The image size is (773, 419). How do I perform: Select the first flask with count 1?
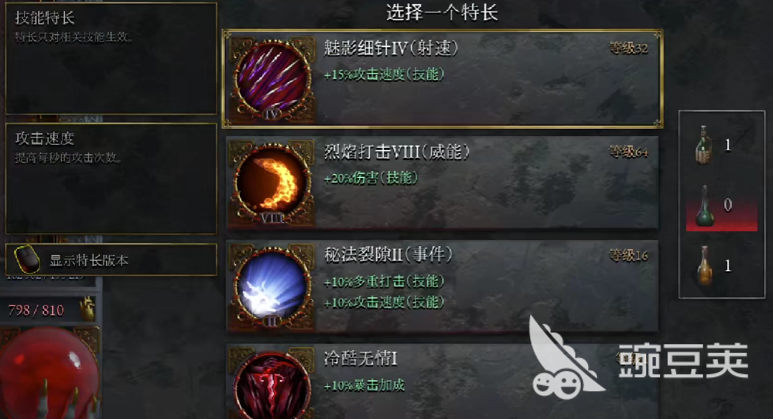[703, 145]
